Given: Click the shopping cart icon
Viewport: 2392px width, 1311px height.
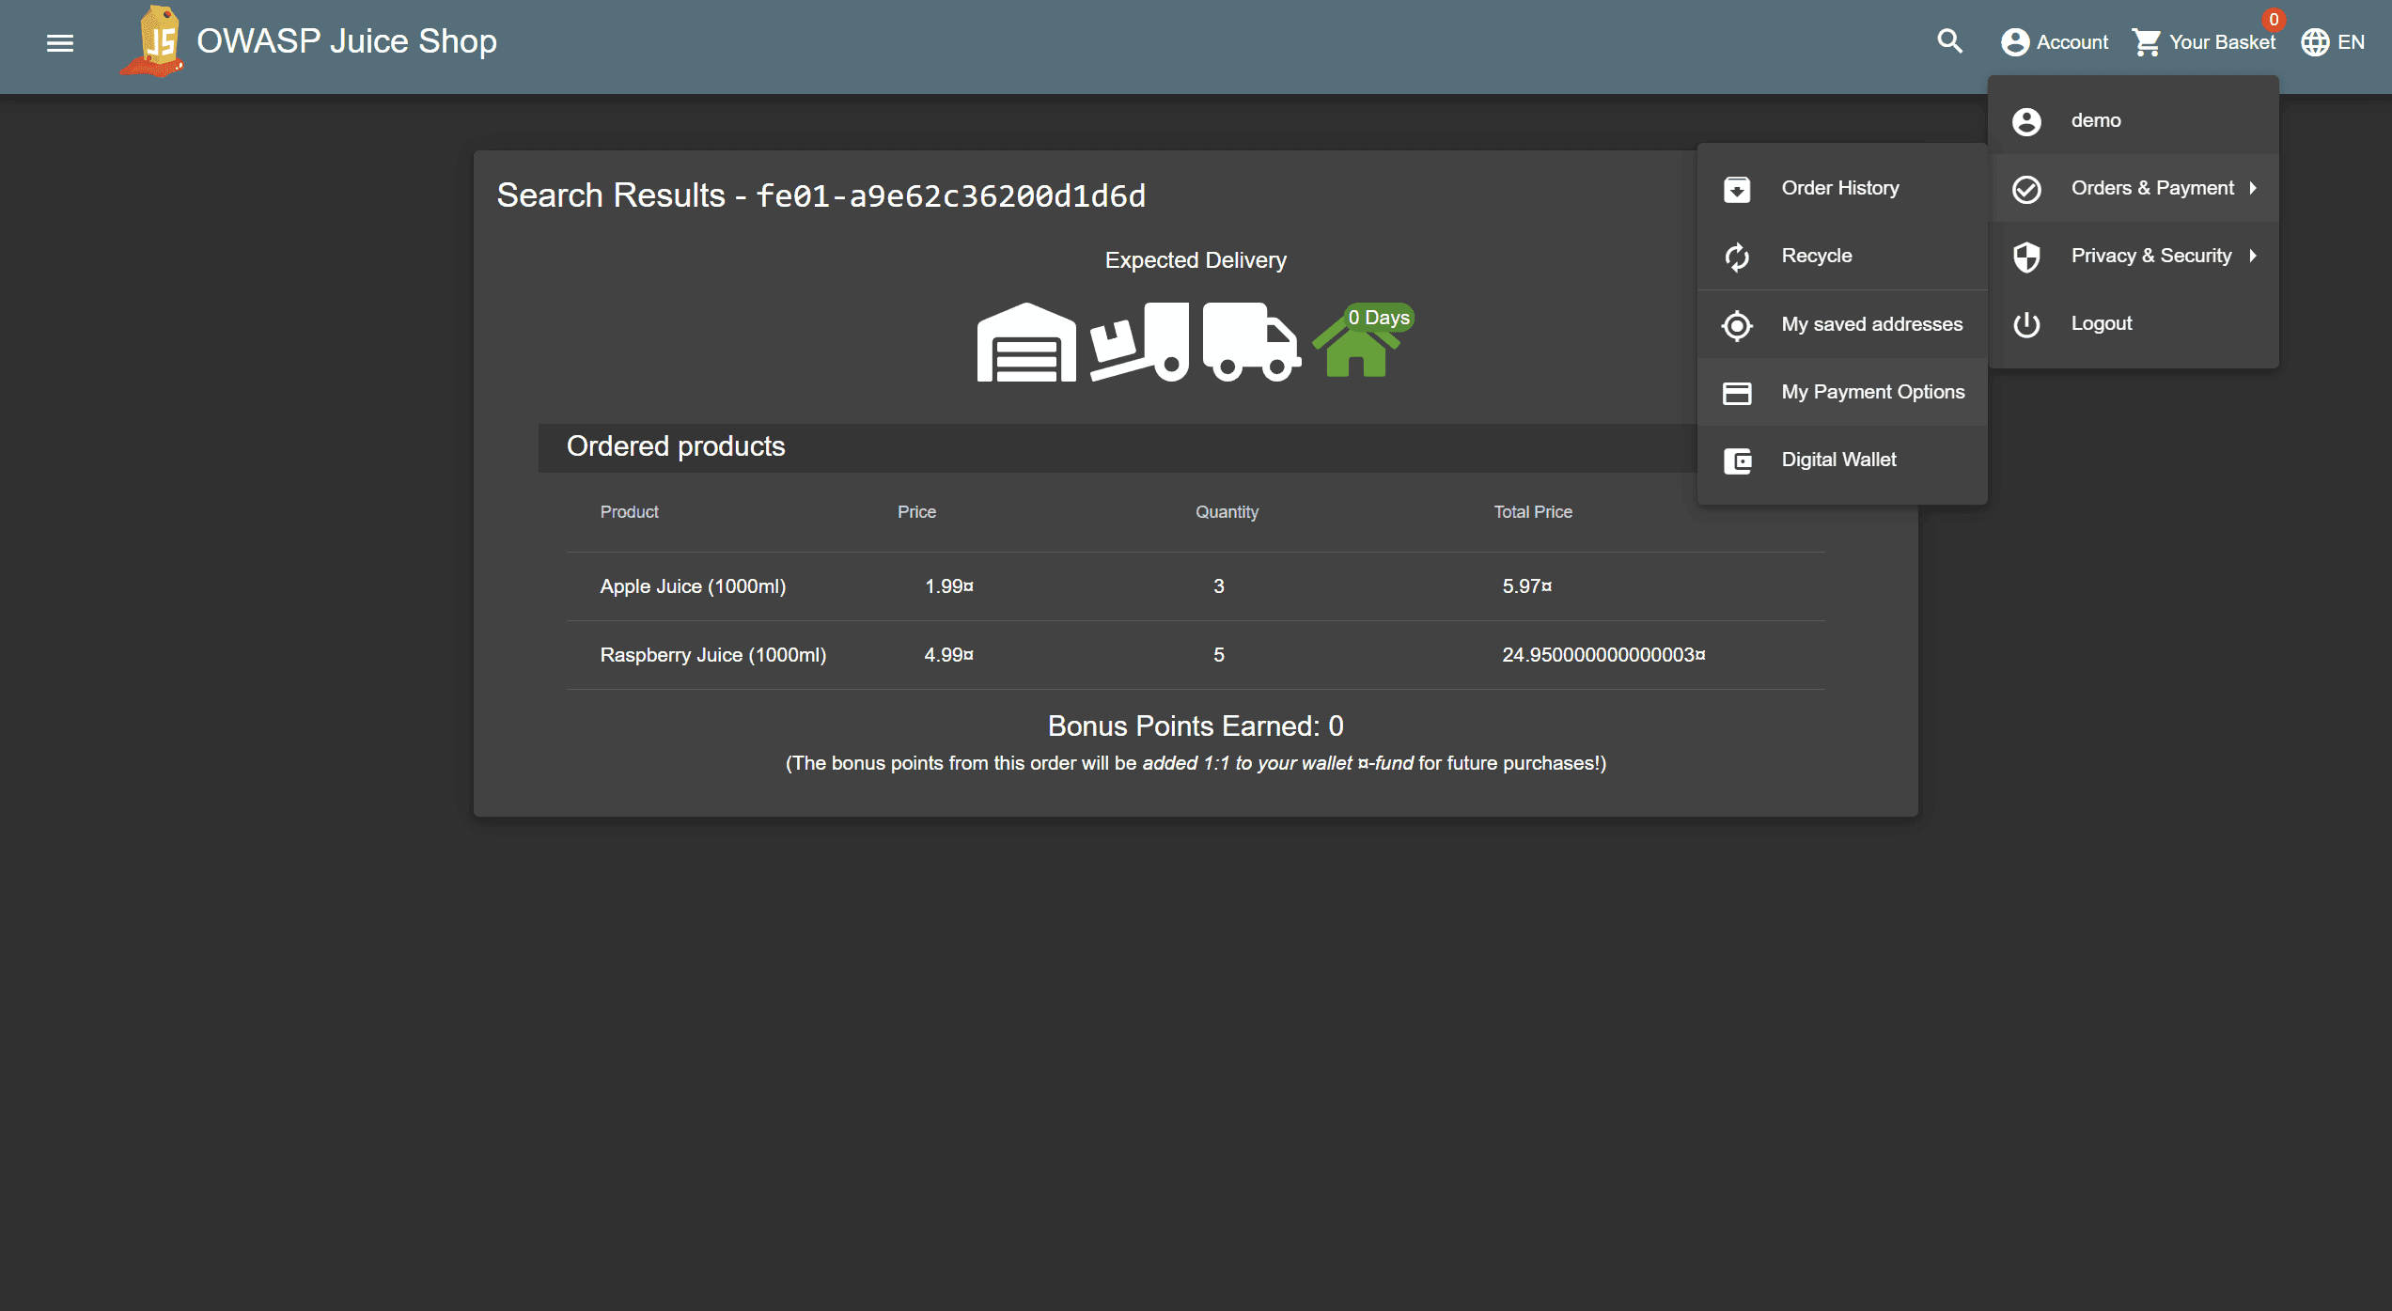Looking at the screenshot, I should 2147,42.
